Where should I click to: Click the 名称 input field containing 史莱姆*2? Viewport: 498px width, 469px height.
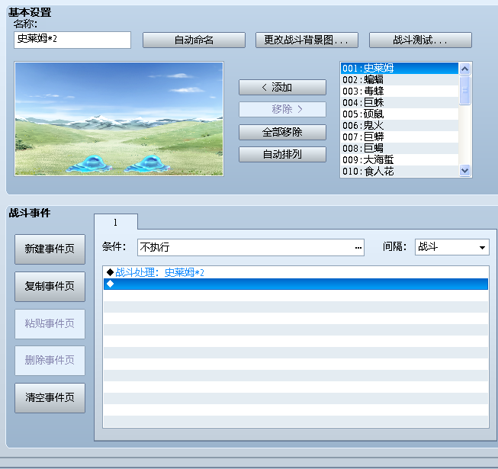(72, 40)
